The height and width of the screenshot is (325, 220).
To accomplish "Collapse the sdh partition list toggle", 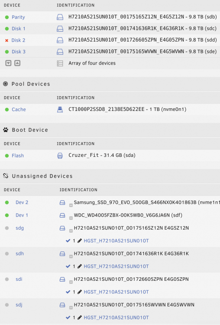I will pyautogui.click(x=71, y=257).
